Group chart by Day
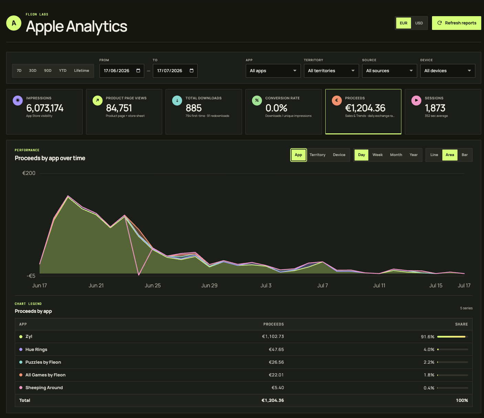 [x=361, y=155]
